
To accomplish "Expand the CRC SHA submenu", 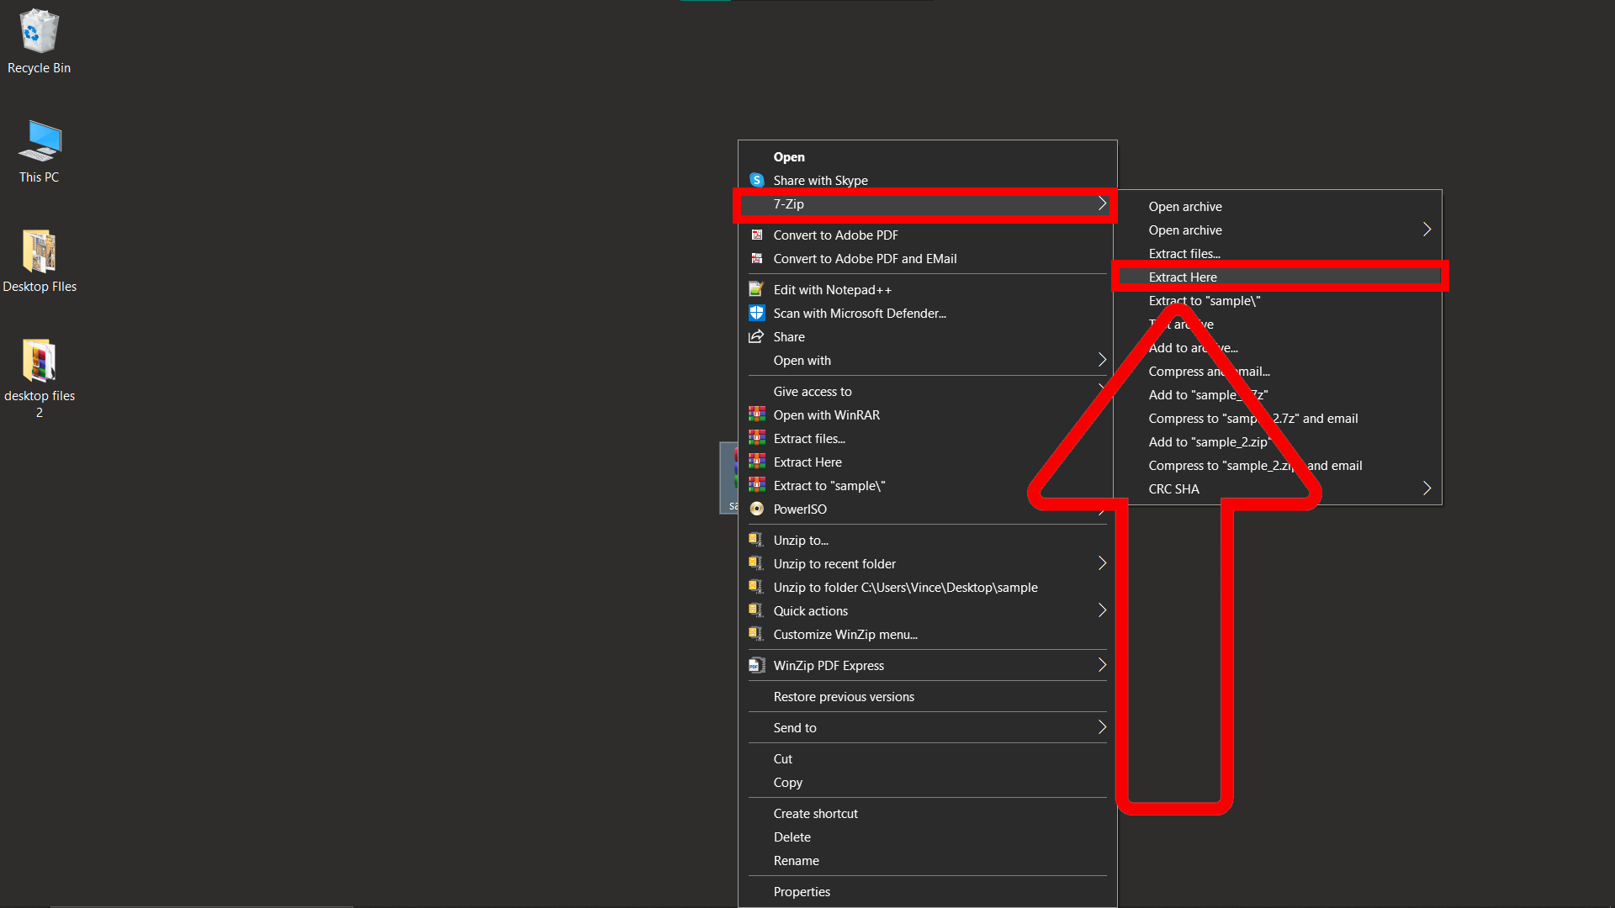I will click(1426, 488).
